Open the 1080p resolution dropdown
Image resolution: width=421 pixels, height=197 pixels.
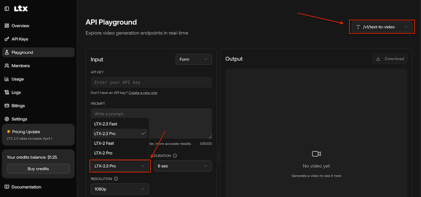click(120, 189)
